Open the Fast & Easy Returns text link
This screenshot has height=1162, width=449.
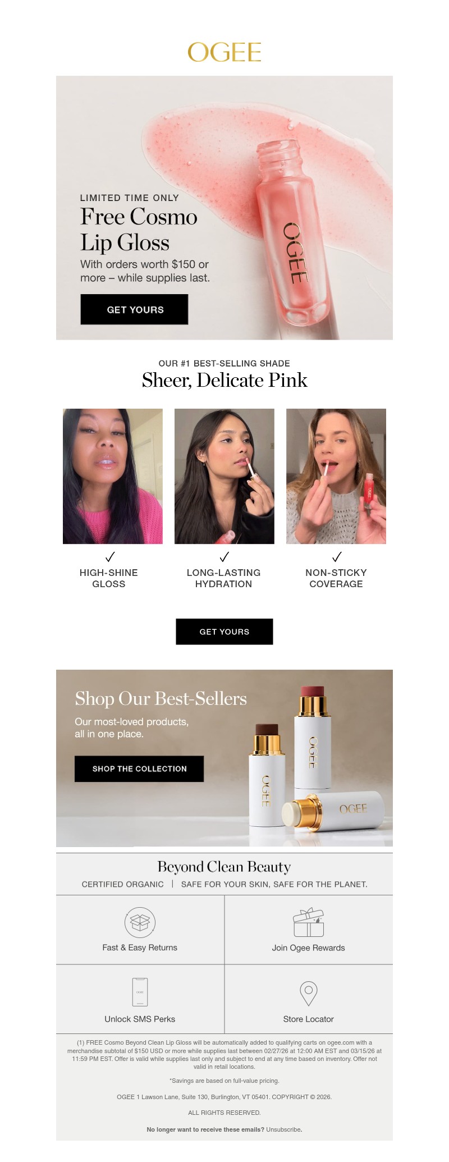(x=140, y=948)
